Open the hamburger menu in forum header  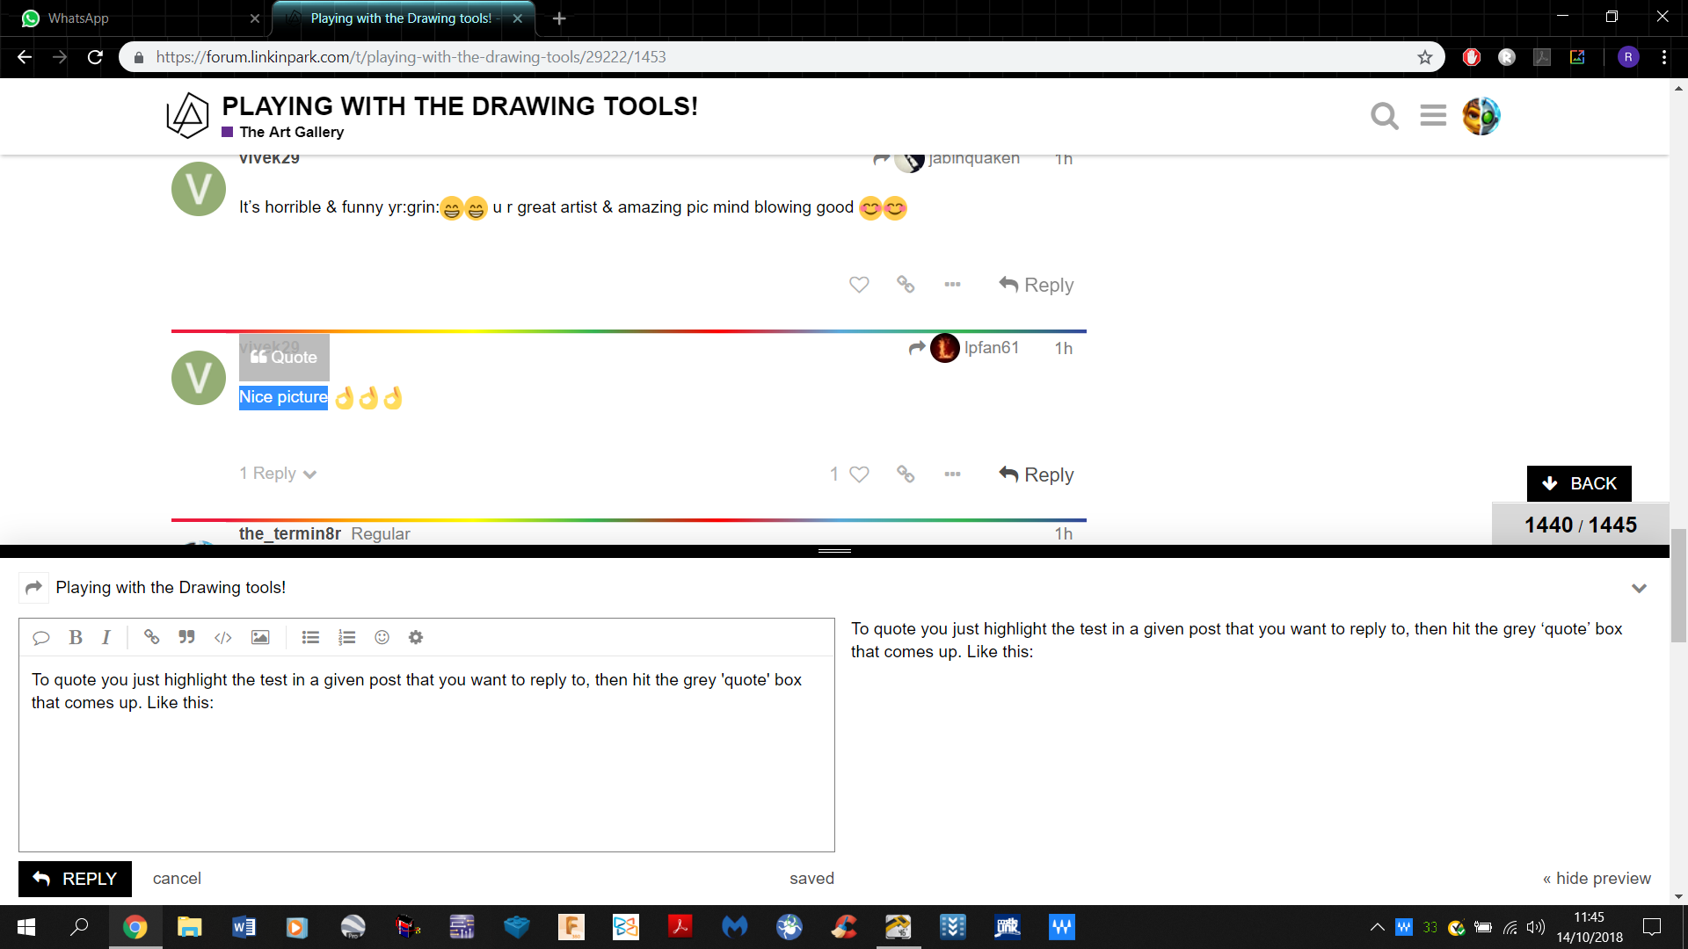pos(1433,116)
